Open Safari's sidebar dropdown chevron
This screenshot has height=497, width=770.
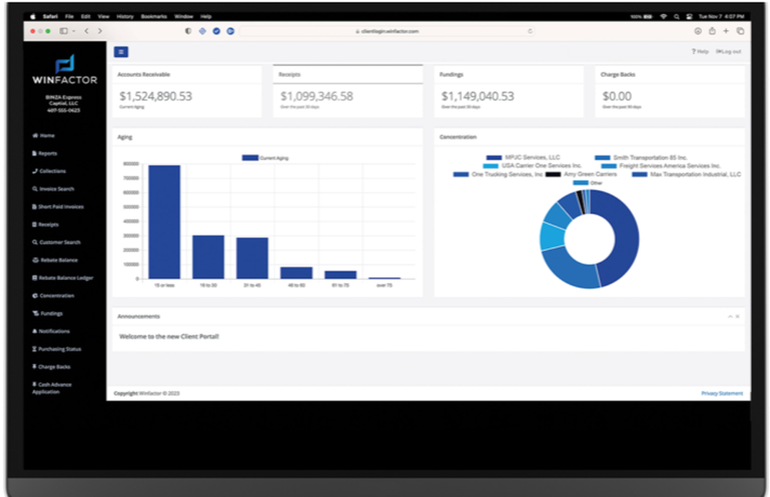click(73, 32)
